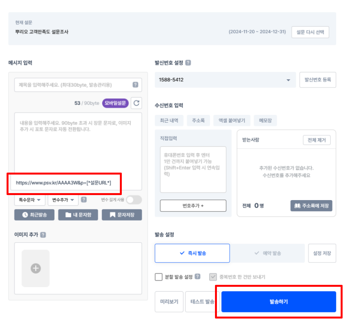348x322 pixels.
Task: Open the 1588-5412 sender number dropdown
Action: point(225,80)
